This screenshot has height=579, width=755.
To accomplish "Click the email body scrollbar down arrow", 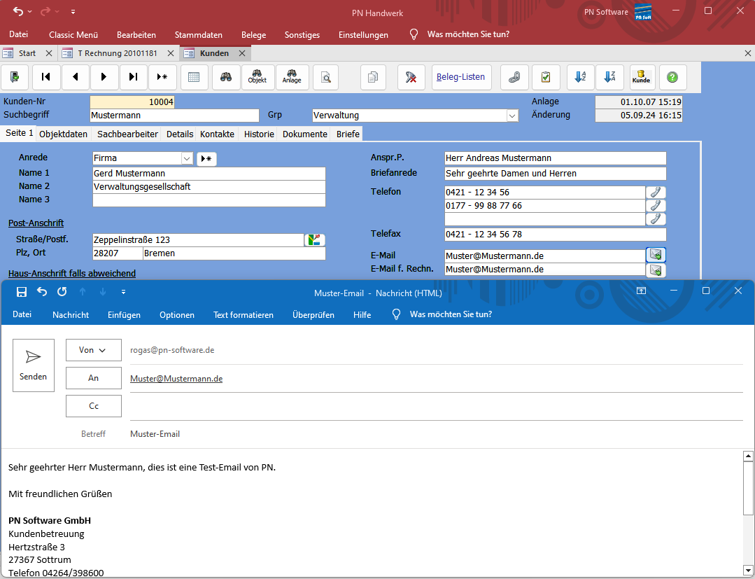I will coord(748,569).
